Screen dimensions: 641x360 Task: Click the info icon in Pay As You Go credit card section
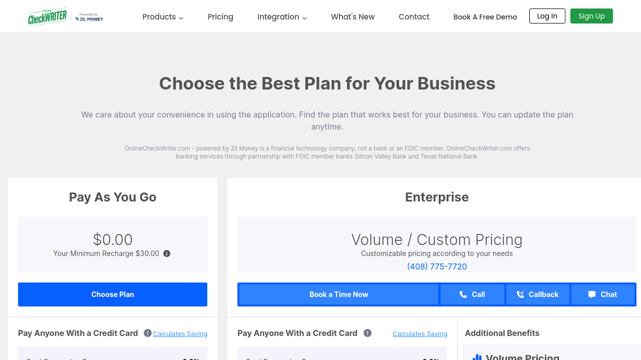148,333
